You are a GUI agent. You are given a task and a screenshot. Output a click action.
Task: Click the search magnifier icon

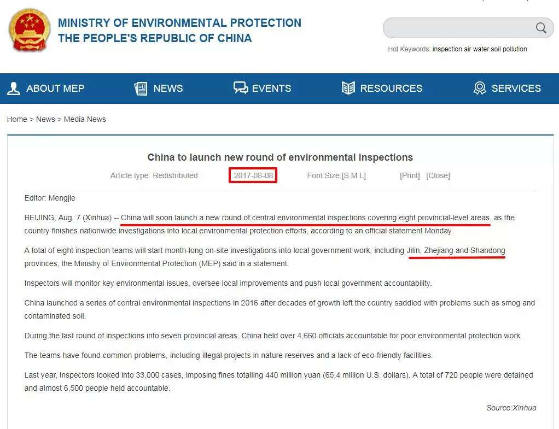click(x=541, y=28)
